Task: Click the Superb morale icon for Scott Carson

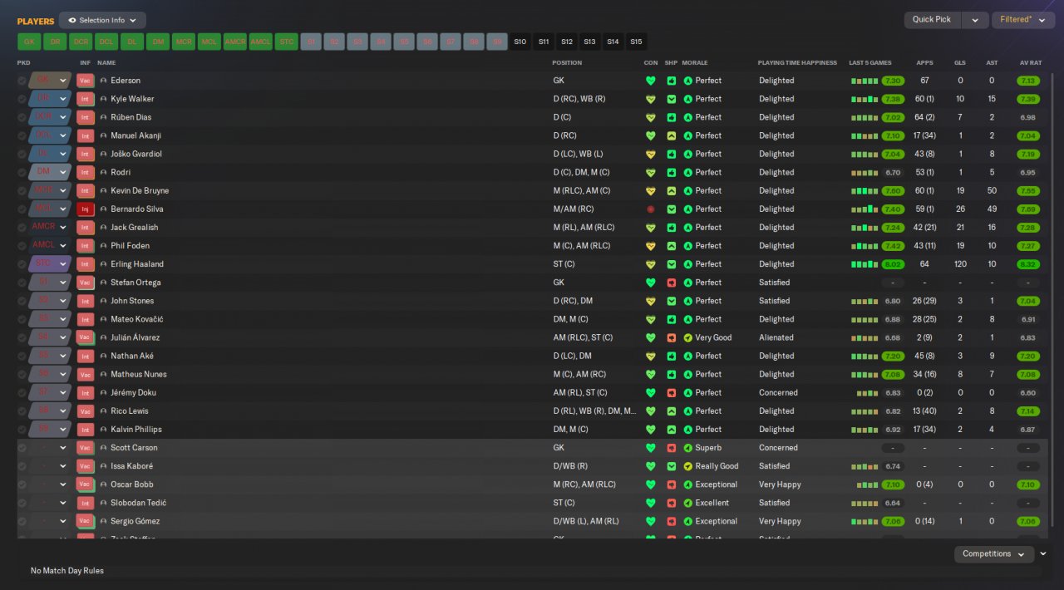Action: point(687,448)
